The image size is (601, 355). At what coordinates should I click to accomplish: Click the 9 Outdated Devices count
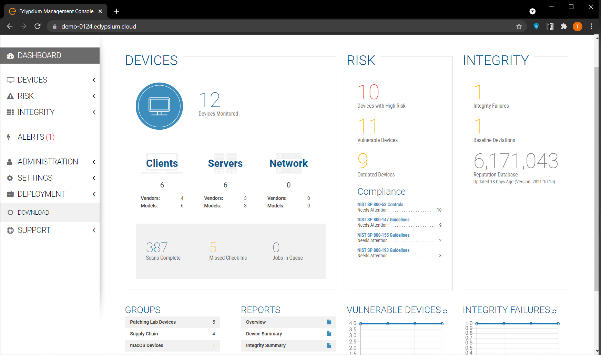tap(363, 161)
